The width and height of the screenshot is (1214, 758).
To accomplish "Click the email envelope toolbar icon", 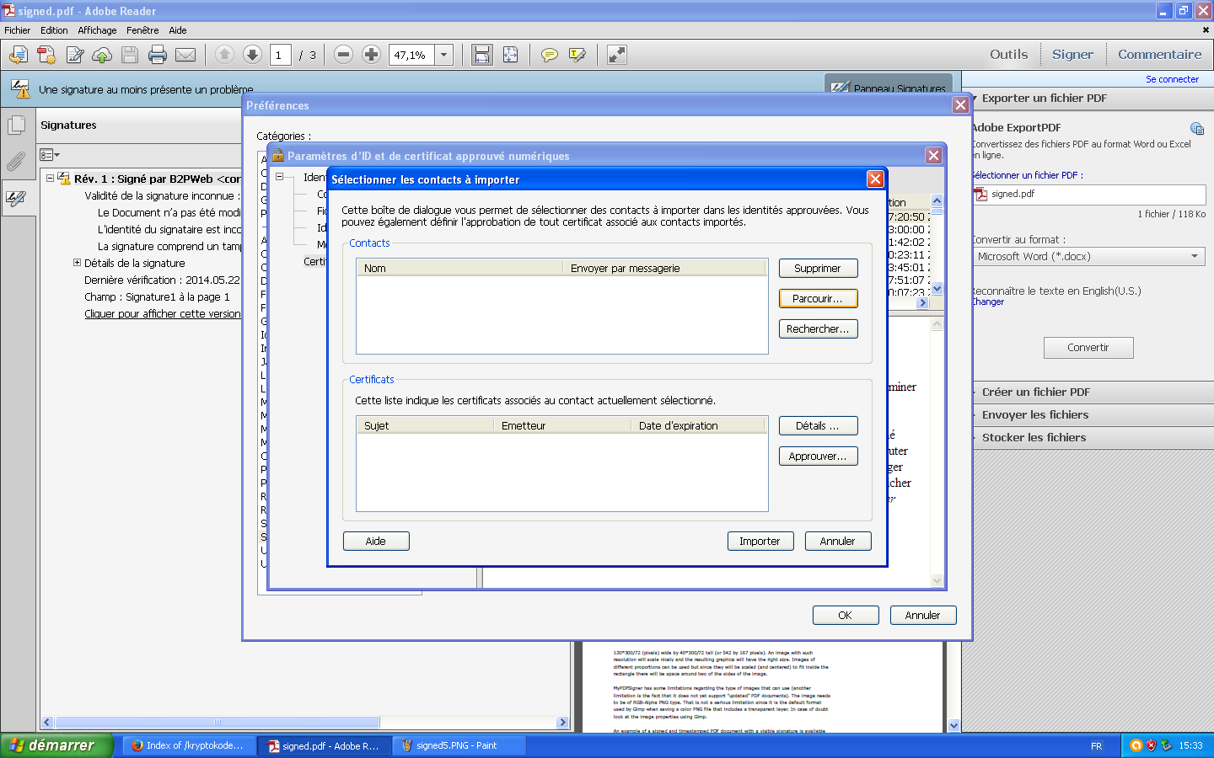I will (185, 55).
